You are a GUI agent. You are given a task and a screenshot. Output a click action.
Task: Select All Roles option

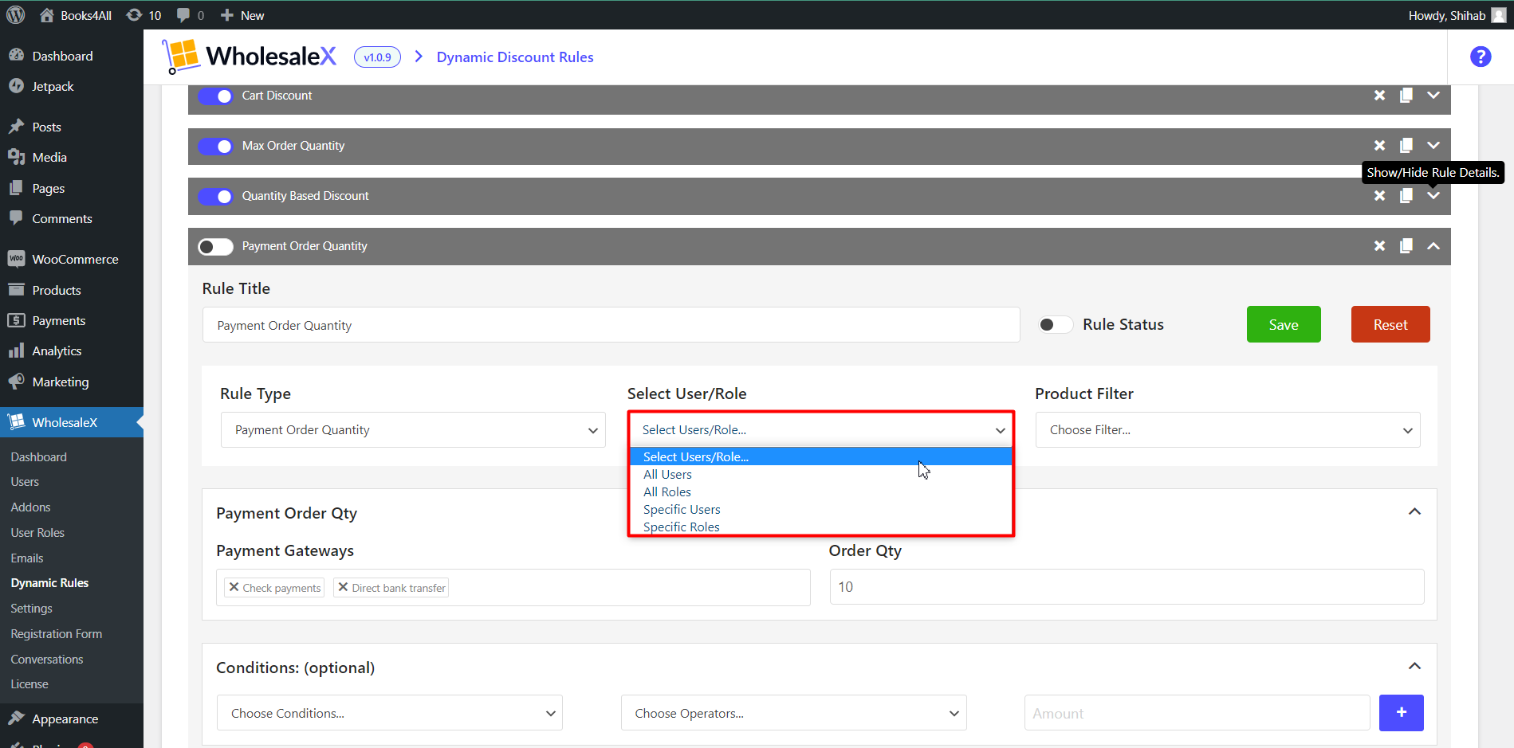pos(821,491)
